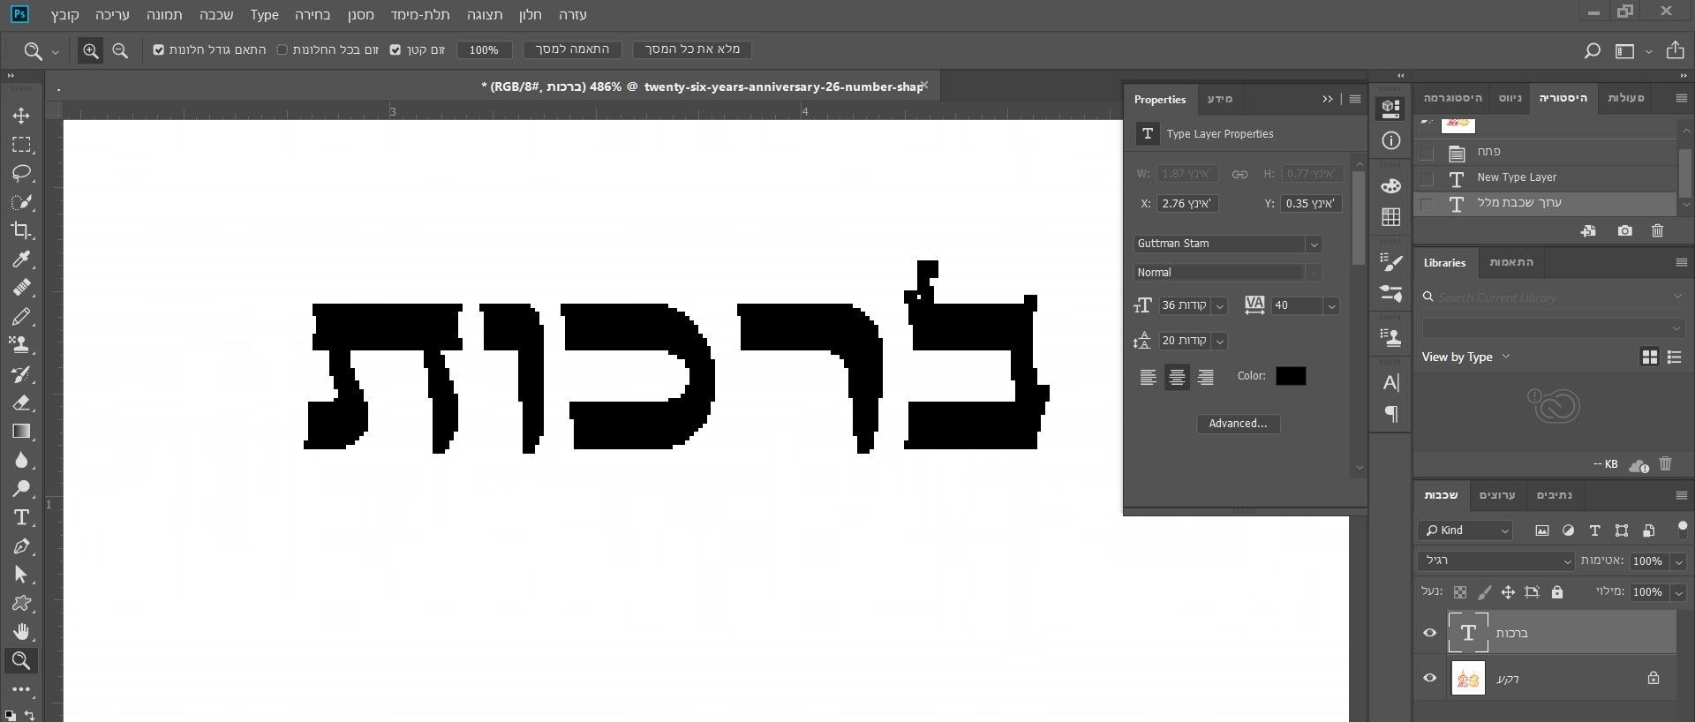
Task: Switch to the ערוצים Channels tab
Action: coord(1497,495)
